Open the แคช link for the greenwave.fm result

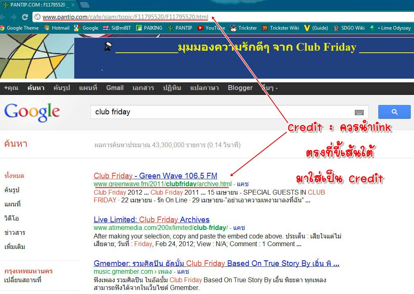242,184
